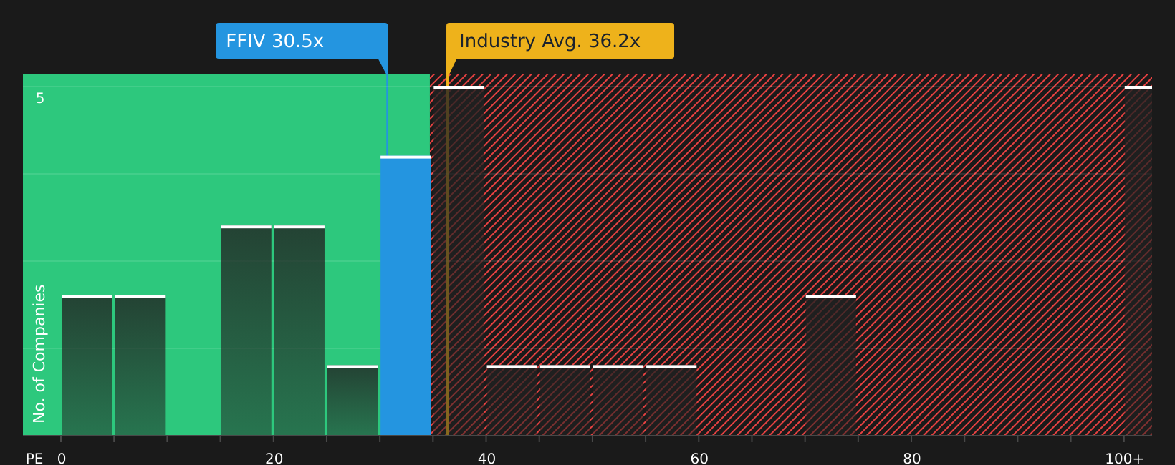Screen dimensions: 1175x465
Task: Click the No. of Companies axis title
Action: tap(39, 353)
